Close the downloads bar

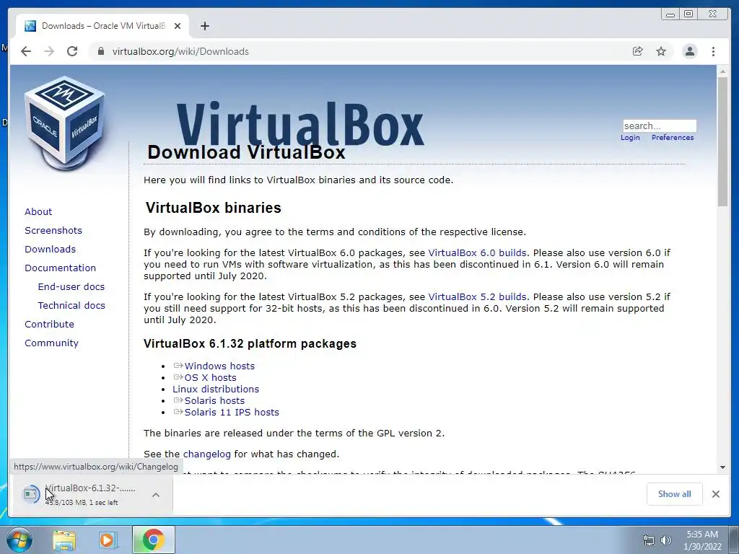(716, 493)
